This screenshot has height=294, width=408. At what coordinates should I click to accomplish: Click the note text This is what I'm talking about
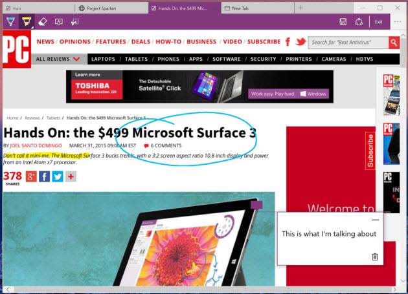click(x=329, y=234)
